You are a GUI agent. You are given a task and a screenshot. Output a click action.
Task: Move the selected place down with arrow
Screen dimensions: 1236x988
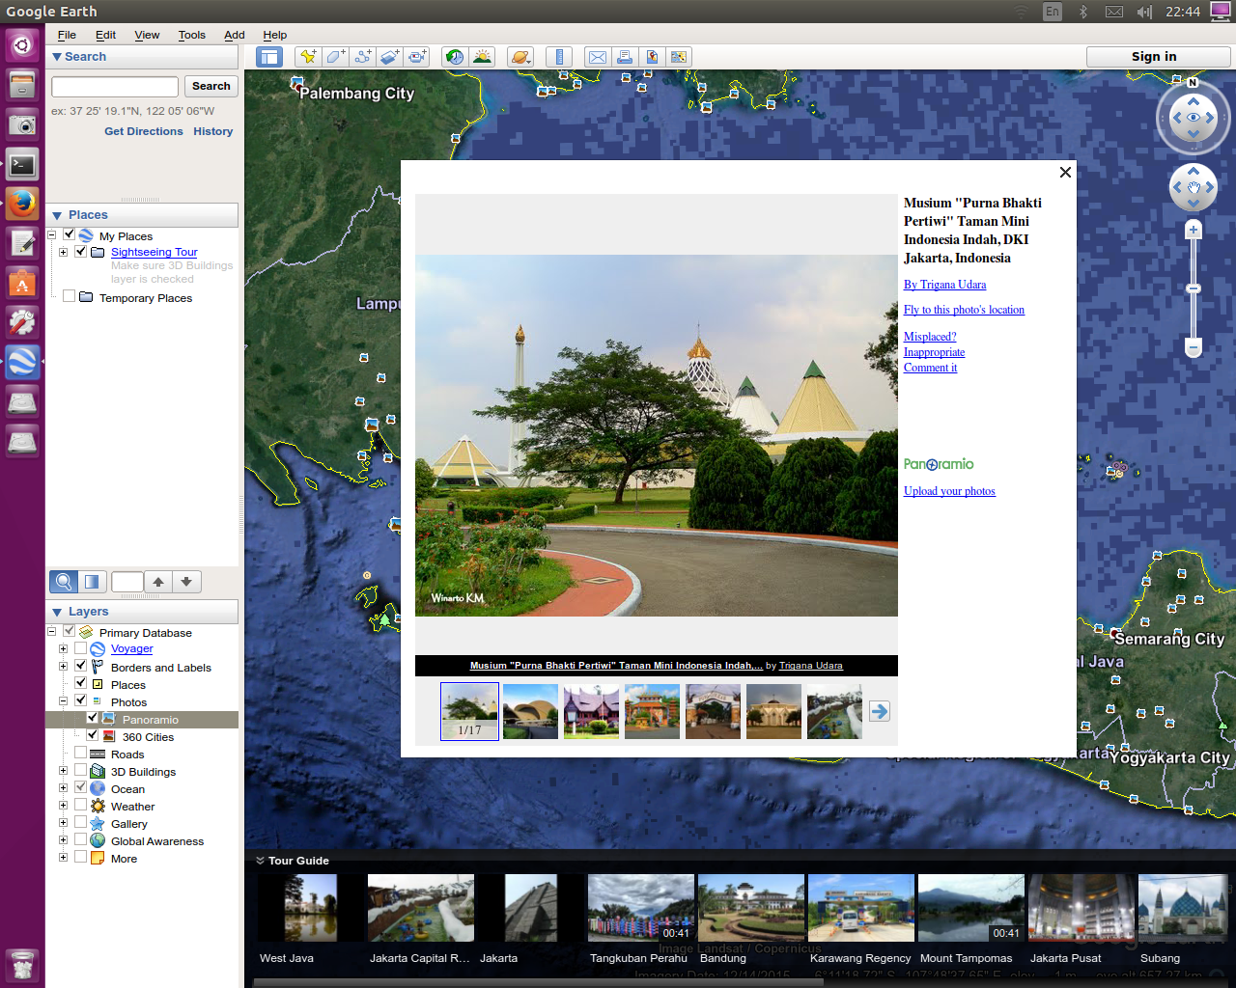186,581
